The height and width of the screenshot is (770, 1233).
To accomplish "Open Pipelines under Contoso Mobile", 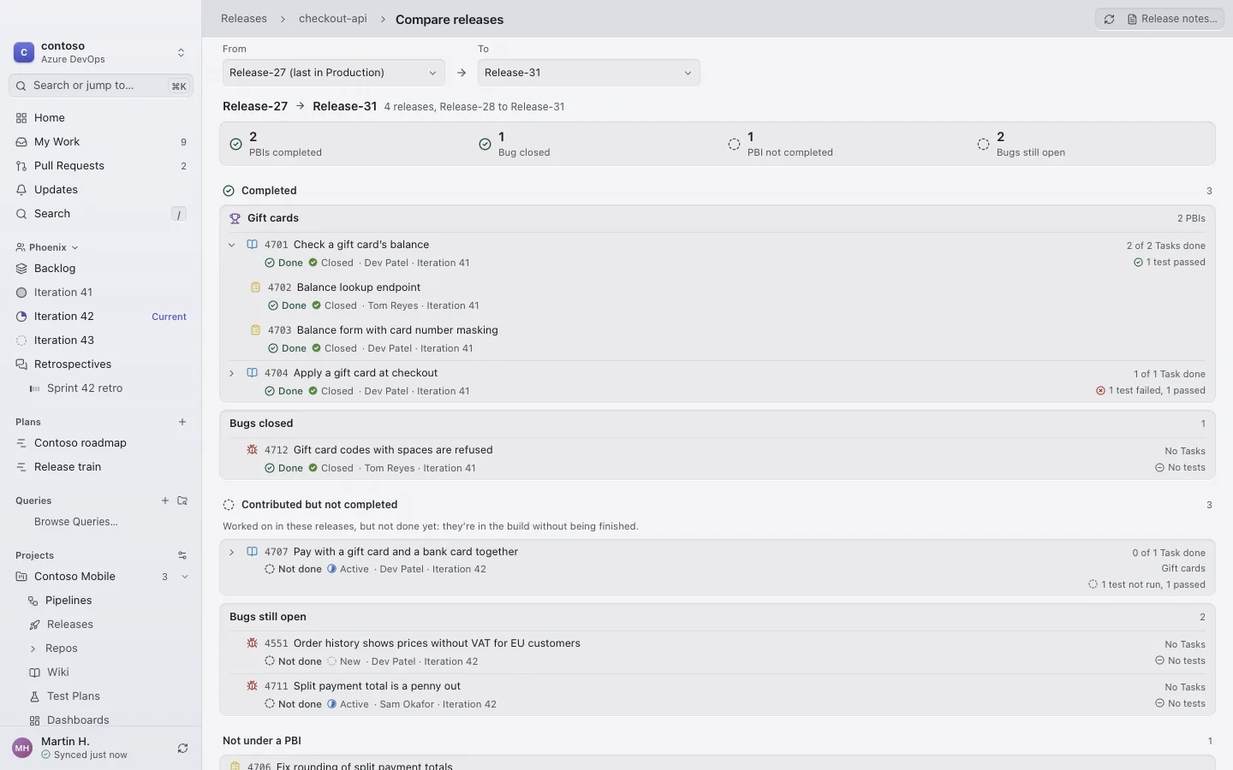I will point(101,601).
